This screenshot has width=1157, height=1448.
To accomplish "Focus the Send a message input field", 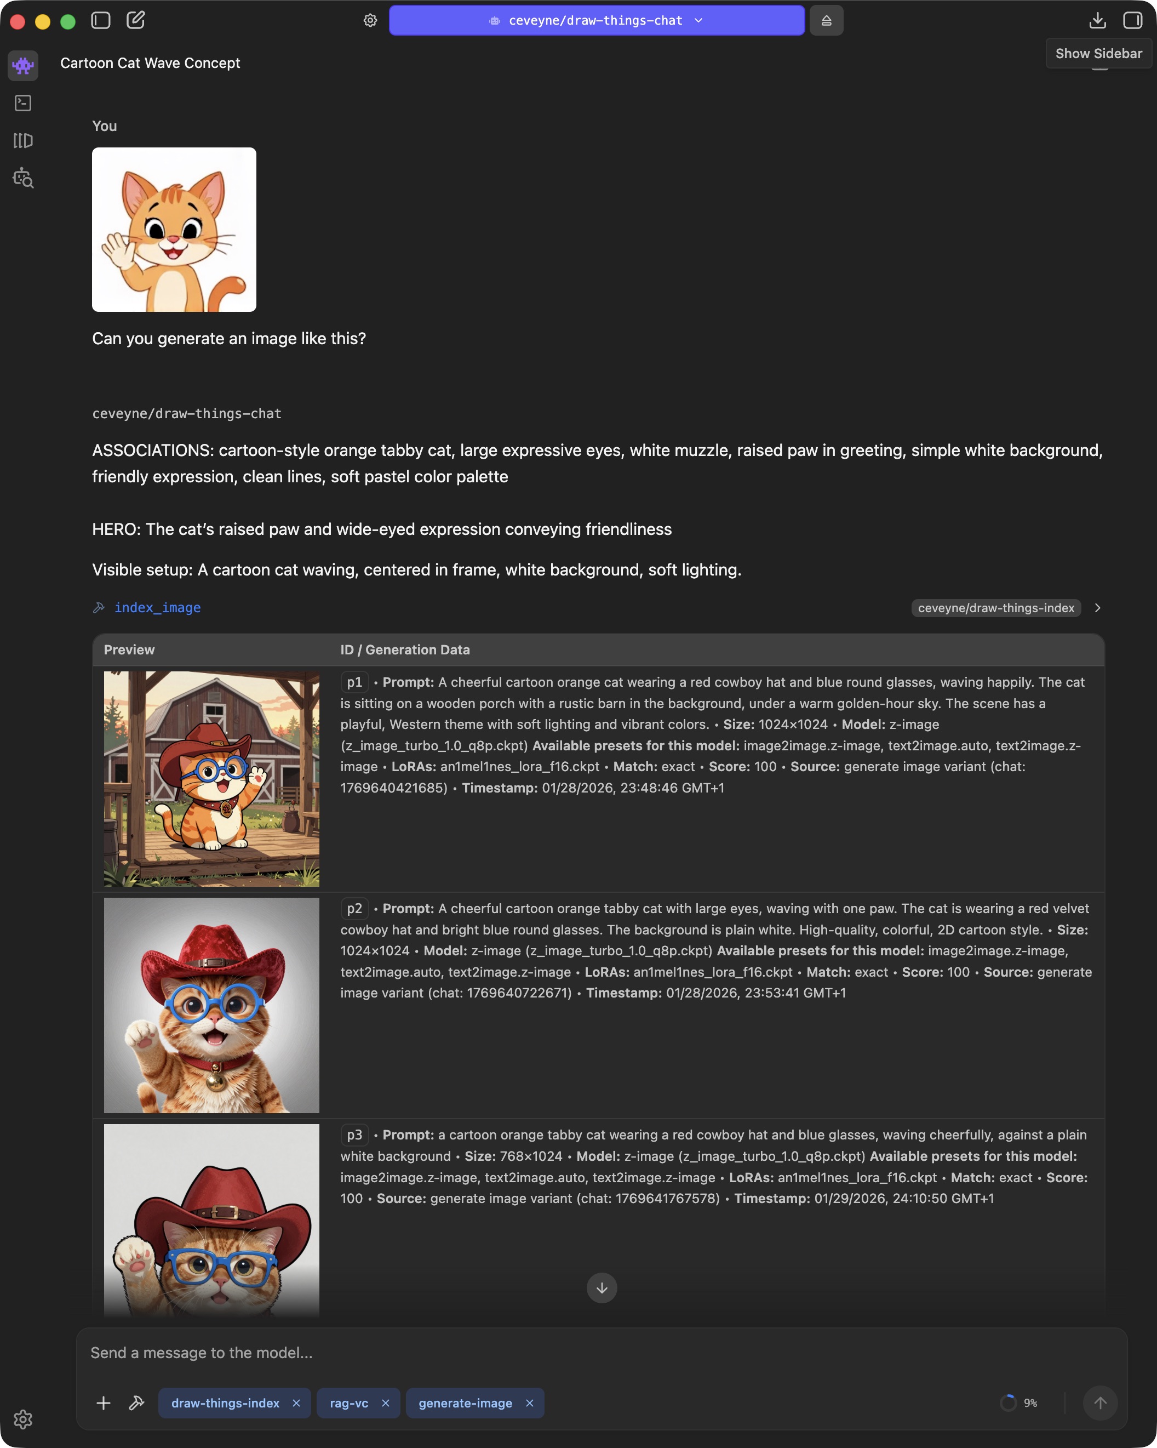I will (601, 1353).
